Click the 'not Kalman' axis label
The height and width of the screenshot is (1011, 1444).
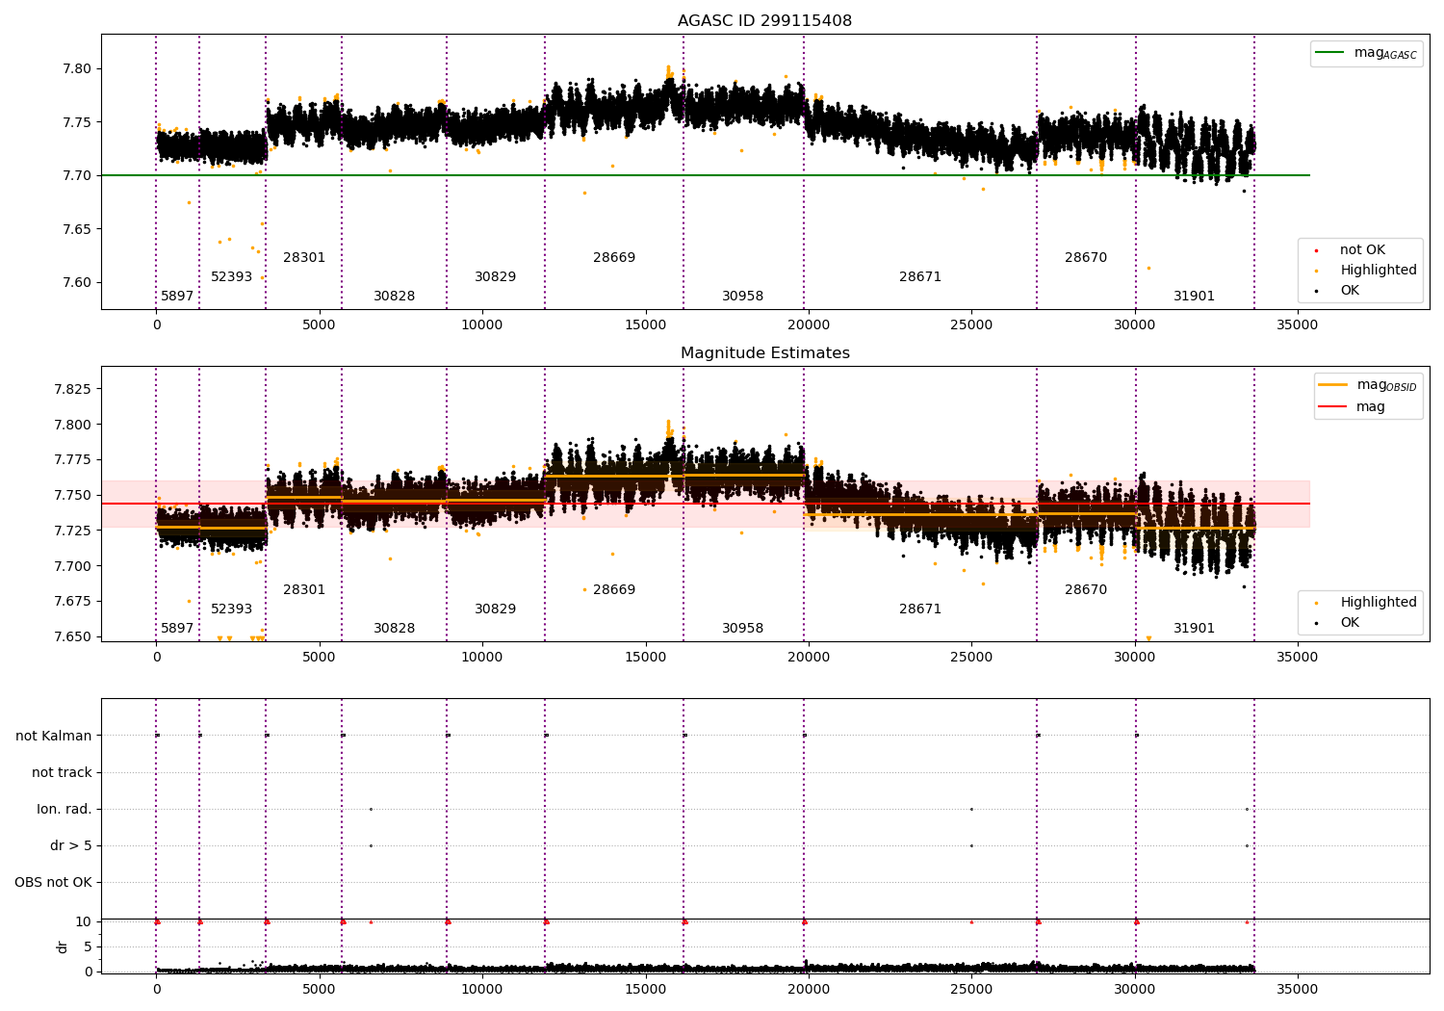point(54,737)
